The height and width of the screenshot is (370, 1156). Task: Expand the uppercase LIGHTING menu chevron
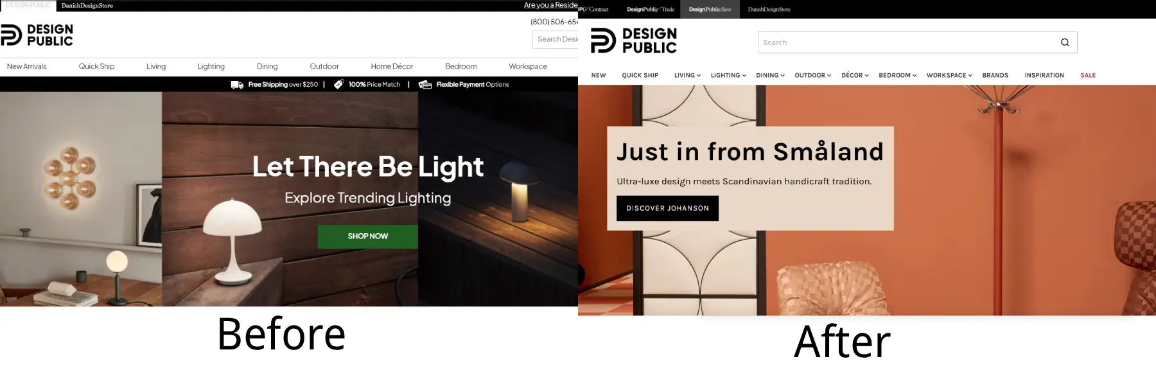744,76
